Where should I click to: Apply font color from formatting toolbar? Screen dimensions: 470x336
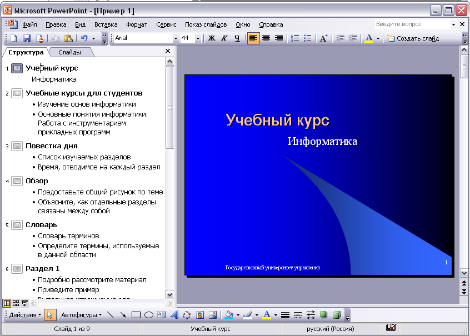pos(369,38)
